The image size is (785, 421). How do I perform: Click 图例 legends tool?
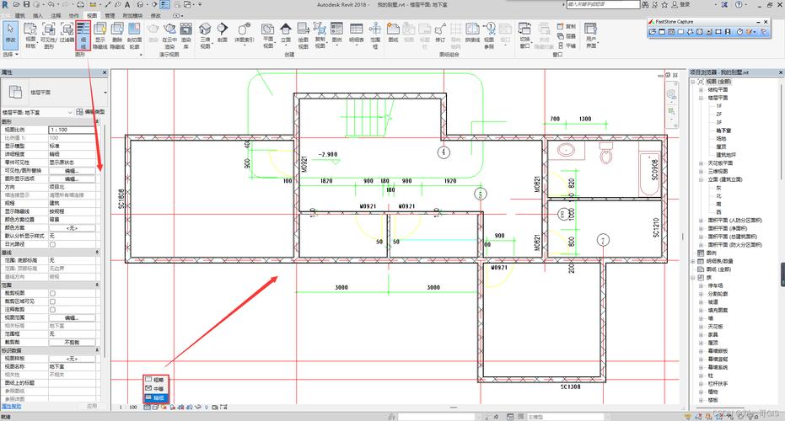tap(337, 33)
